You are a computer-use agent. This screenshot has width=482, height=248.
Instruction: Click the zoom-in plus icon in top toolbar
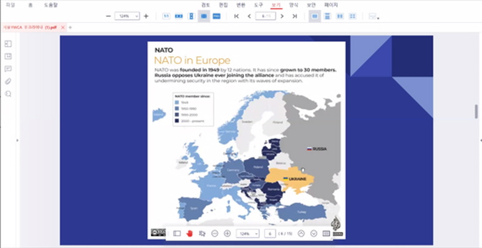[x=146, y=16]
